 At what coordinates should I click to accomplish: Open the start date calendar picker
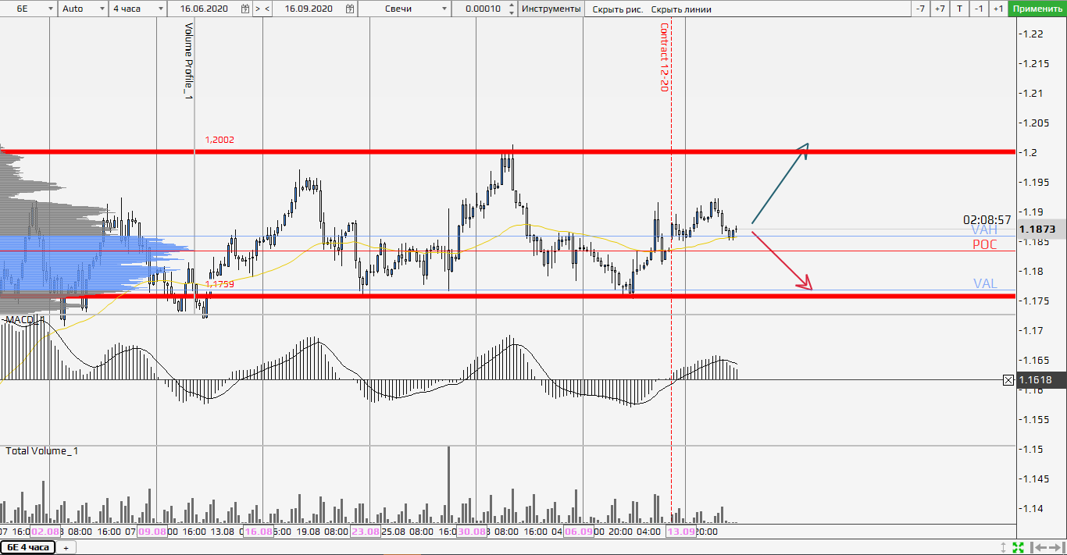click(246, 9)
